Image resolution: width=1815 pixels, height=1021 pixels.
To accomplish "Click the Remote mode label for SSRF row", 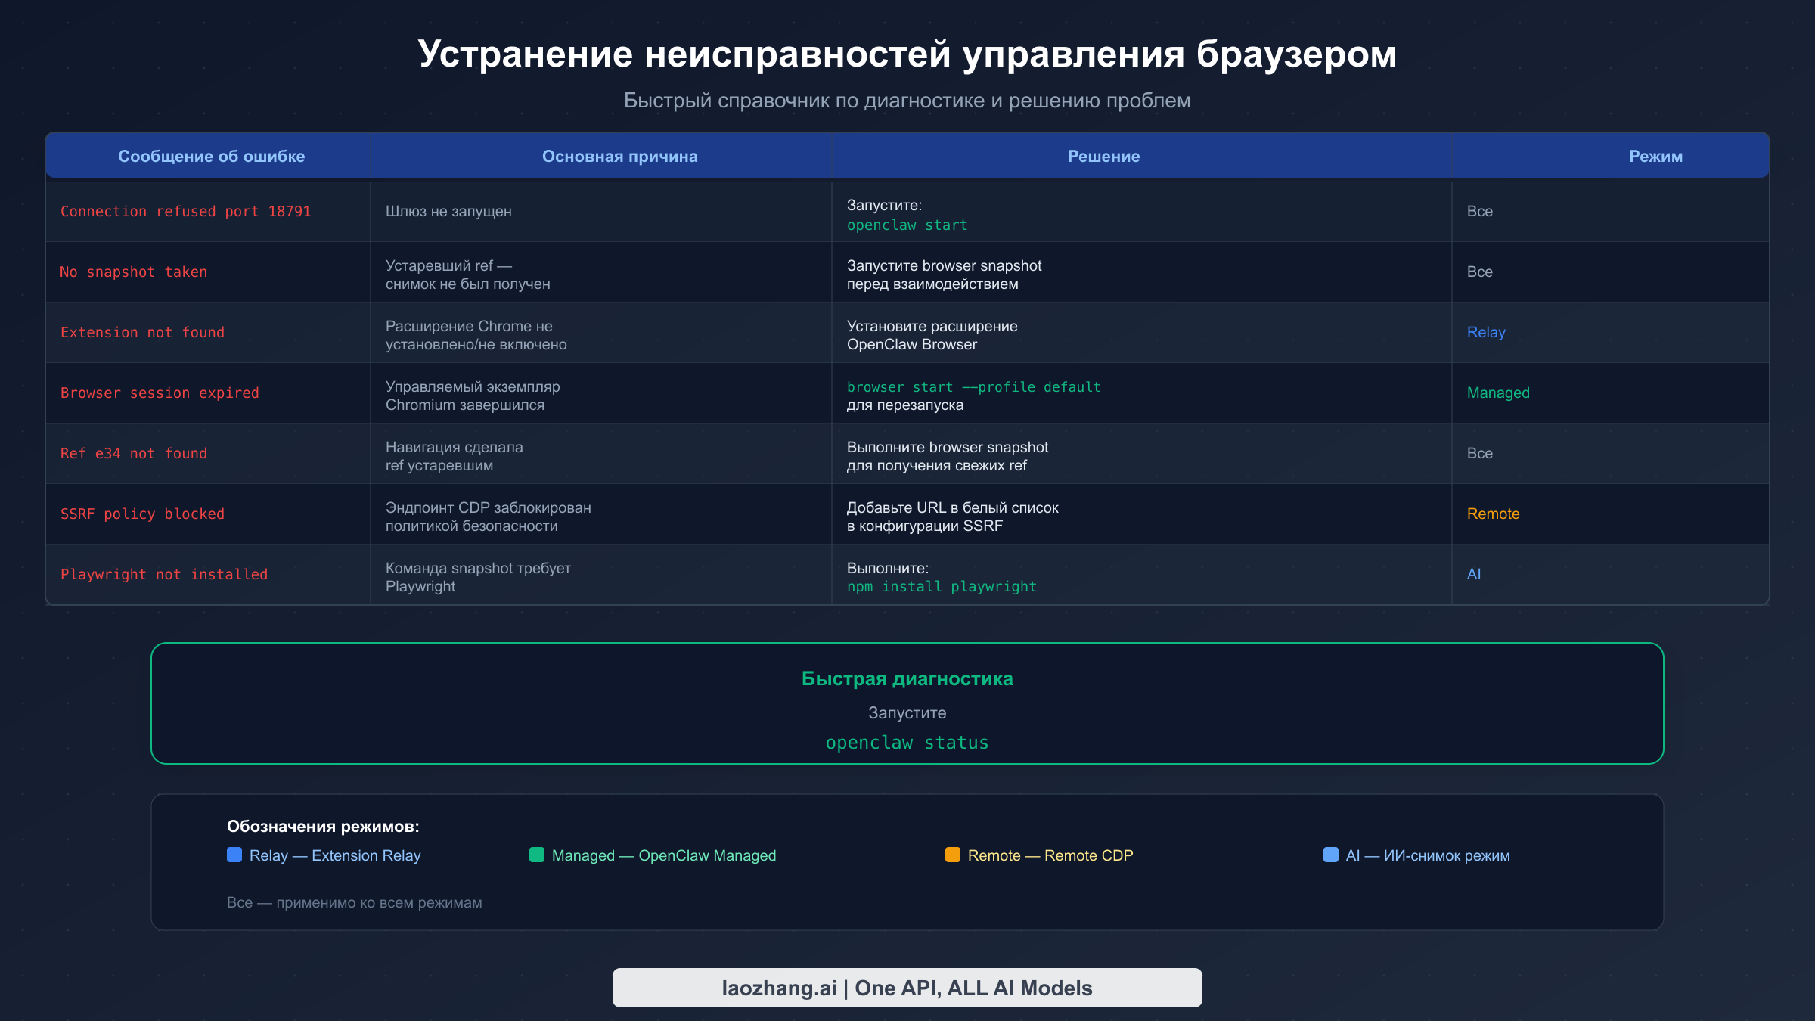I will tap(1492, 514).
